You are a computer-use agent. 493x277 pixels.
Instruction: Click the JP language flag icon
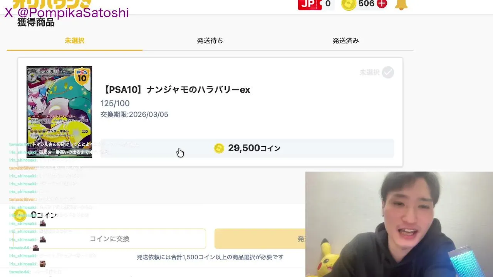(310, 4)
